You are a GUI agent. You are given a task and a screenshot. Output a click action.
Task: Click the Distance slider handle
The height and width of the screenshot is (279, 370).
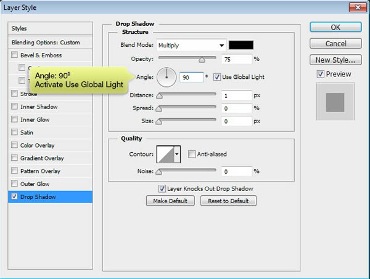[160, 96]
